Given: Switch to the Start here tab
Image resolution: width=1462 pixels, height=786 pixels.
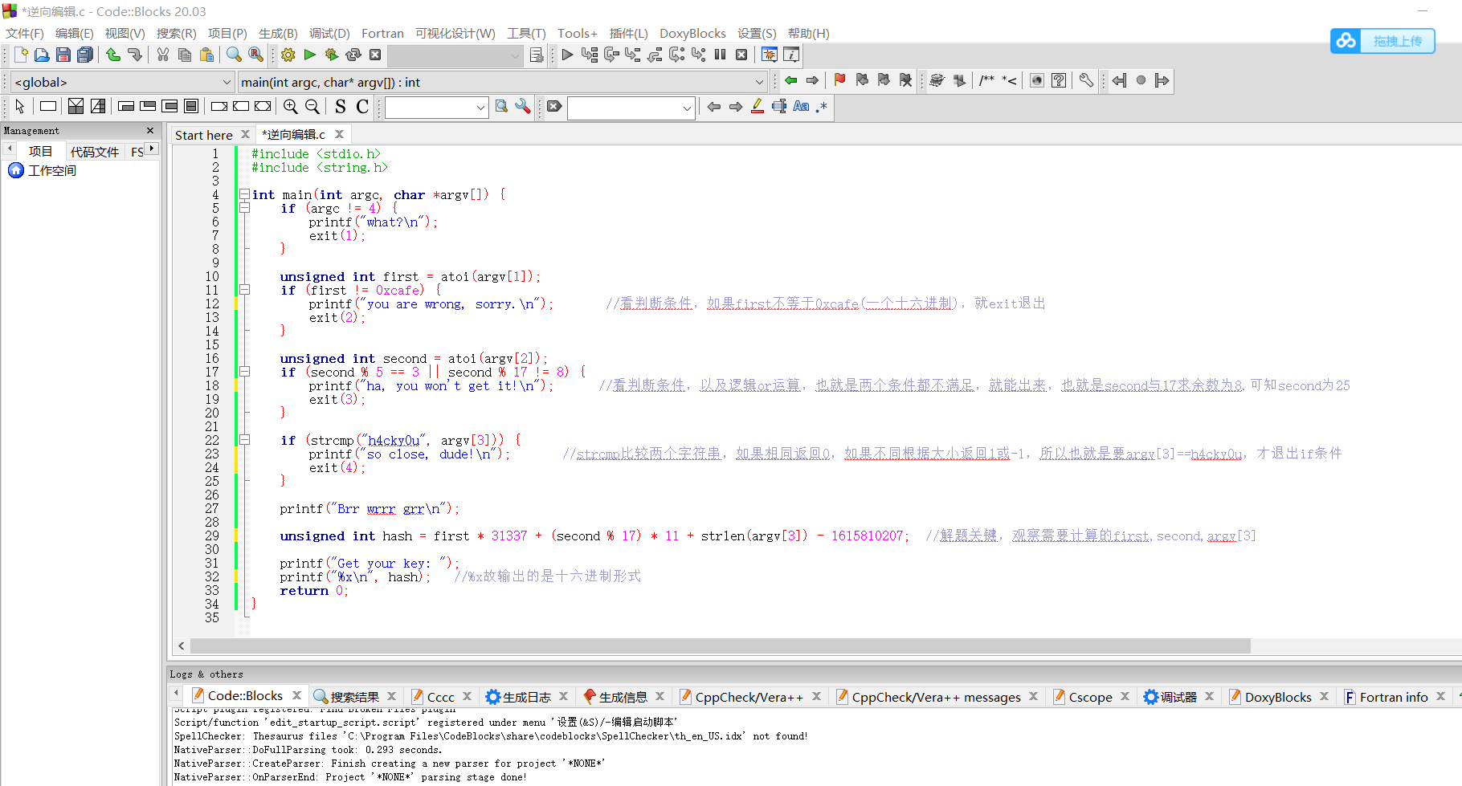Looking at the screenshot, I should (204, 135).
